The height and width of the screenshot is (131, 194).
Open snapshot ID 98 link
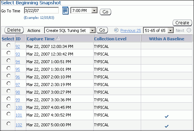tap(18, 92)
